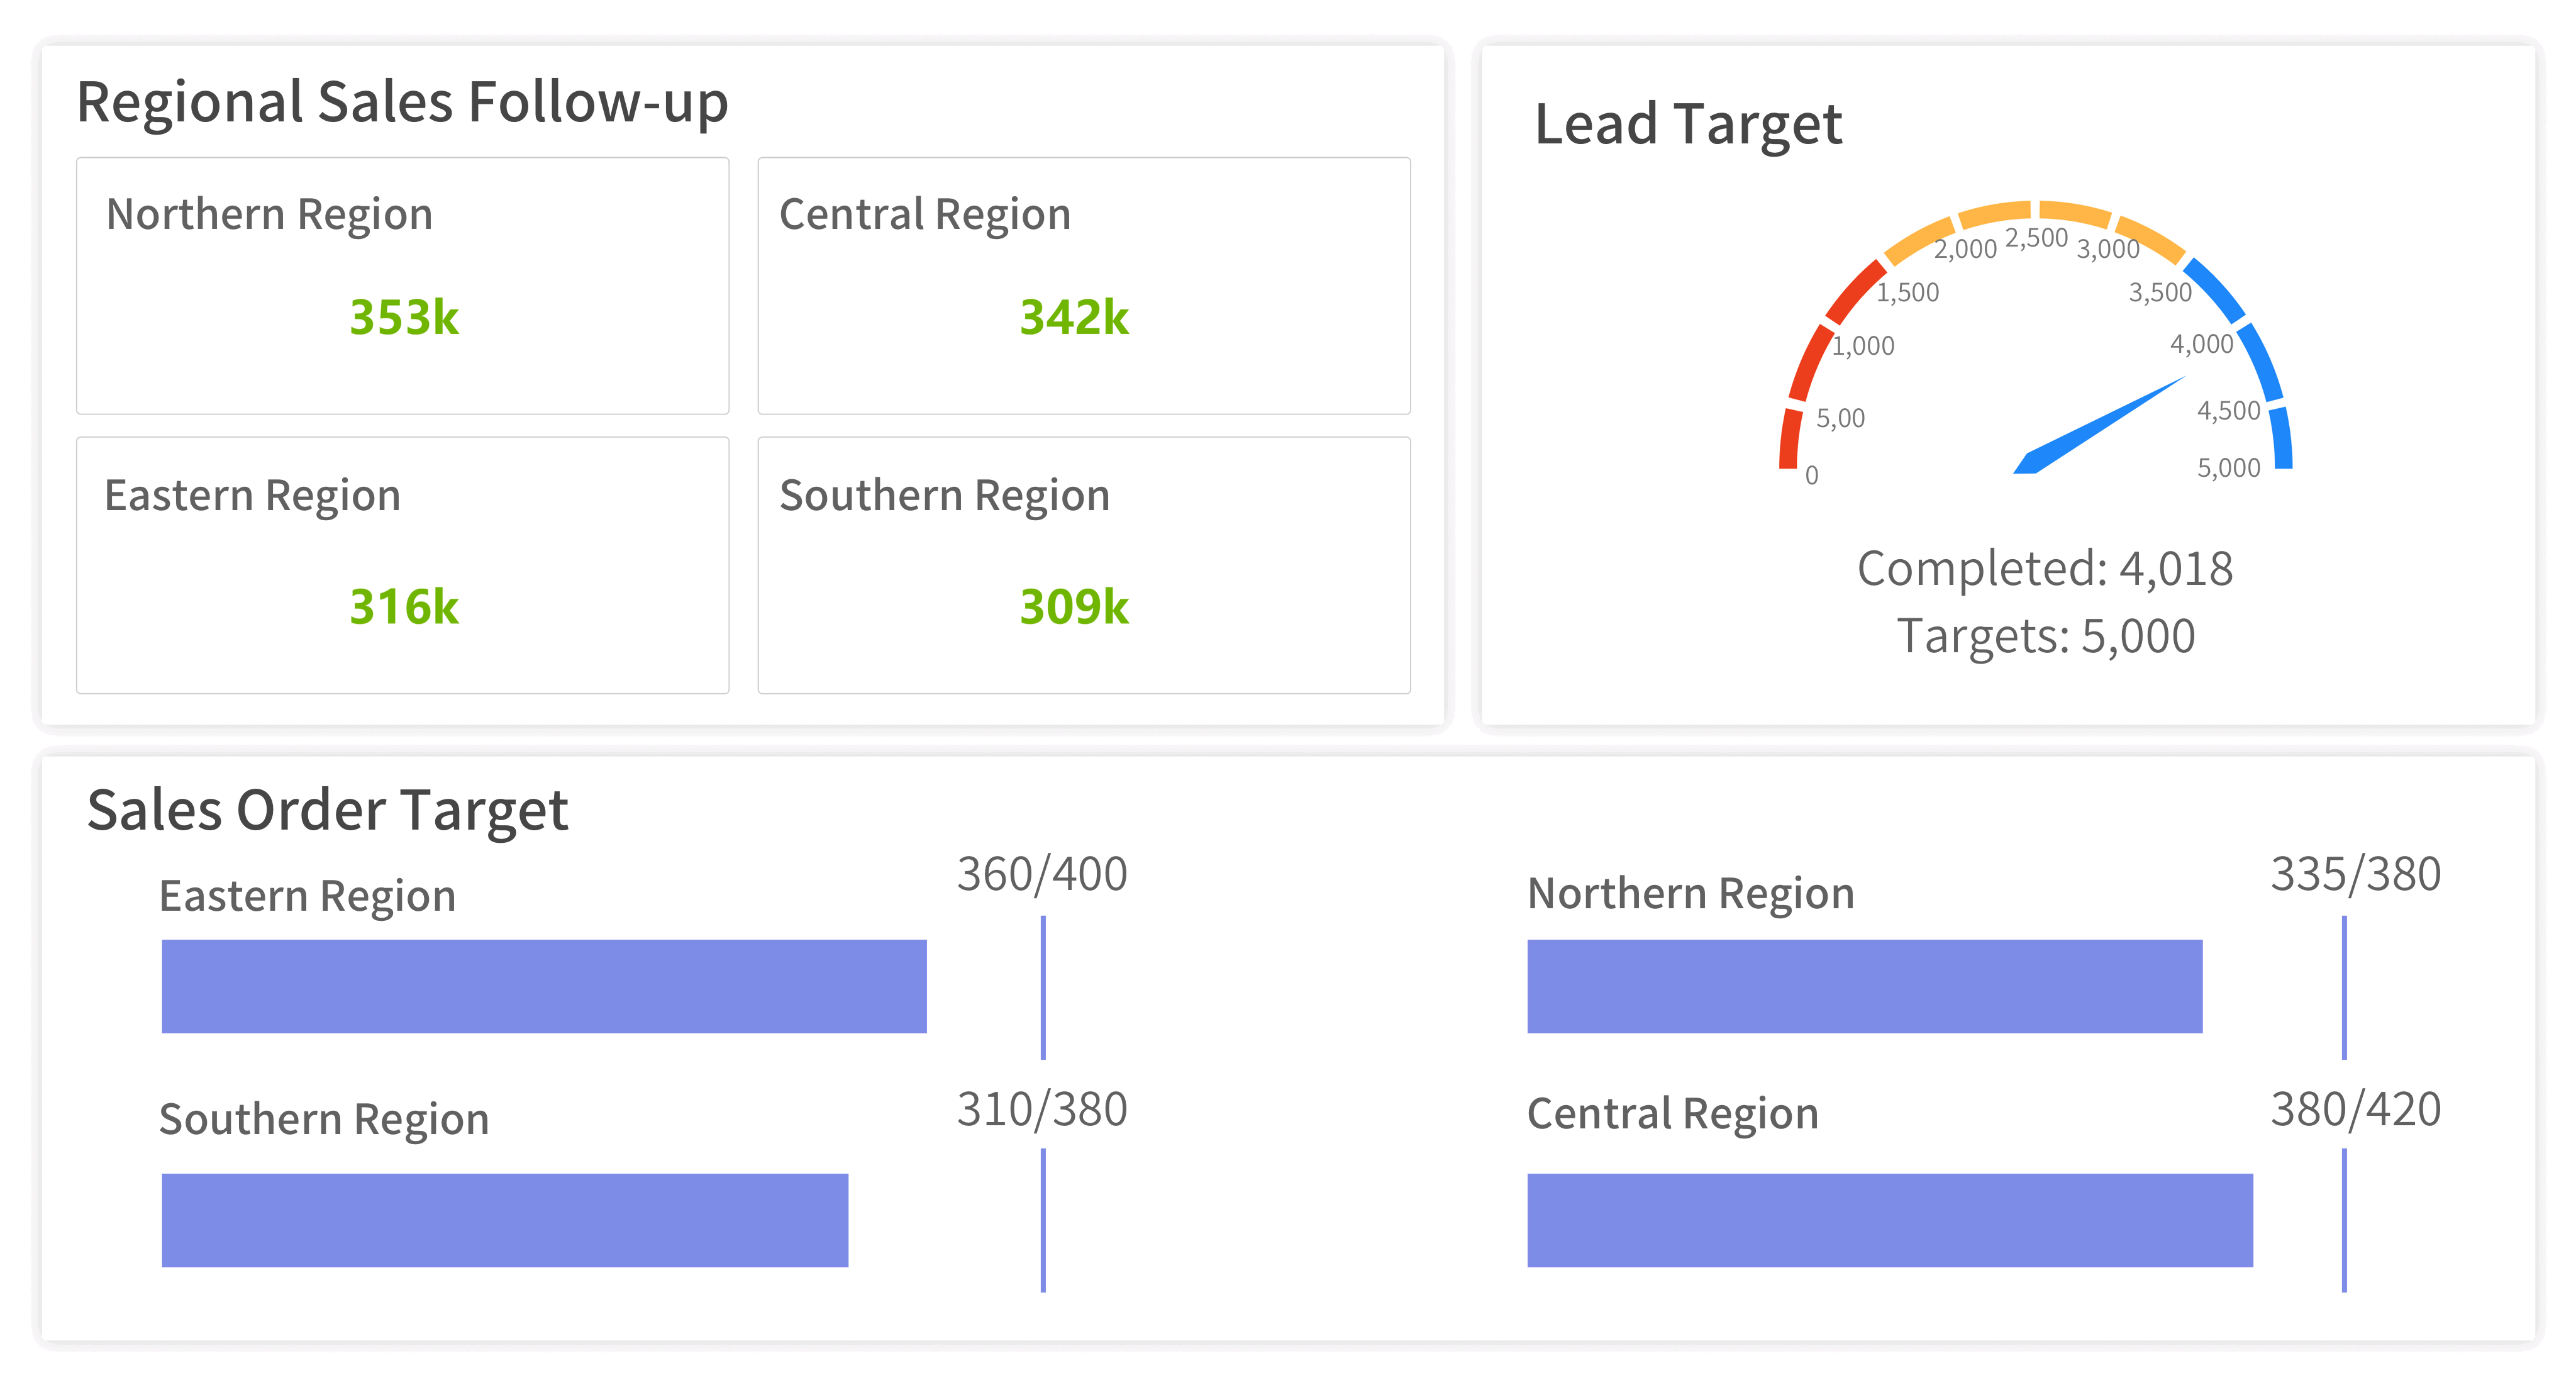Click the 4,500 tick label on gauge

click(x=2228, y=410)
